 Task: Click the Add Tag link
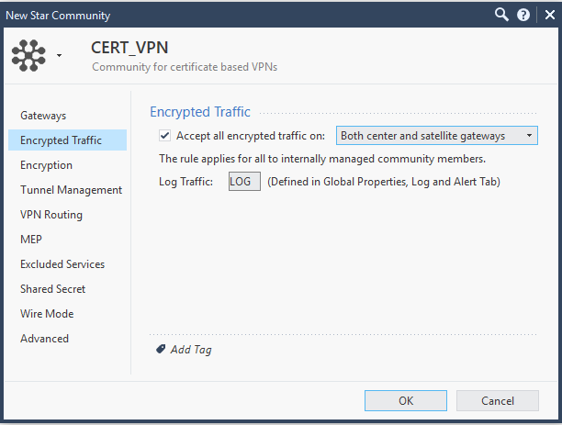(x=191, y=350)
